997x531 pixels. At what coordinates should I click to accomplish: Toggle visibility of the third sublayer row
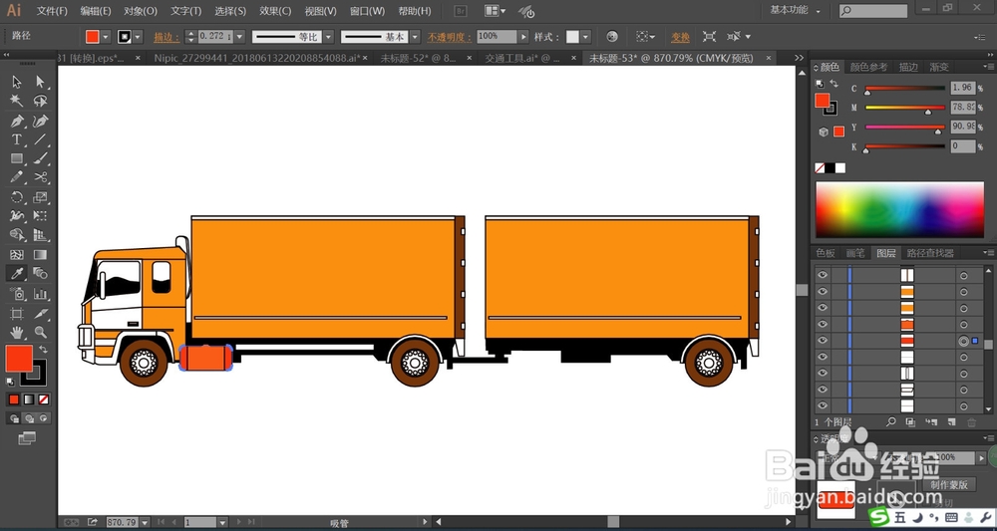pyautogui.click(x=823, y=308)
